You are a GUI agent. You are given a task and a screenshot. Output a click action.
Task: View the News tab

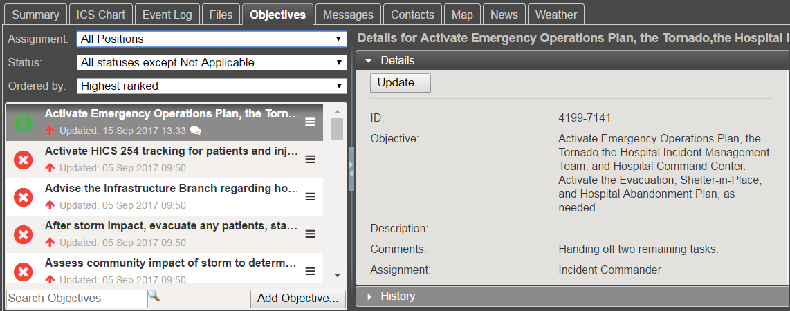[504, 15]
